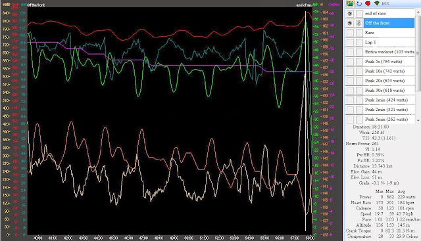The image size is (421, 241).
Task: Click the 'end of race' label atop chart
Action: point(304,5)
